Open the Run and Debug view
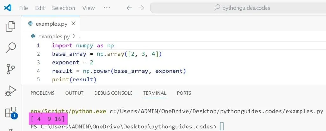The height and width of the screenshot is (131, 326). click(x=11, y=91)
